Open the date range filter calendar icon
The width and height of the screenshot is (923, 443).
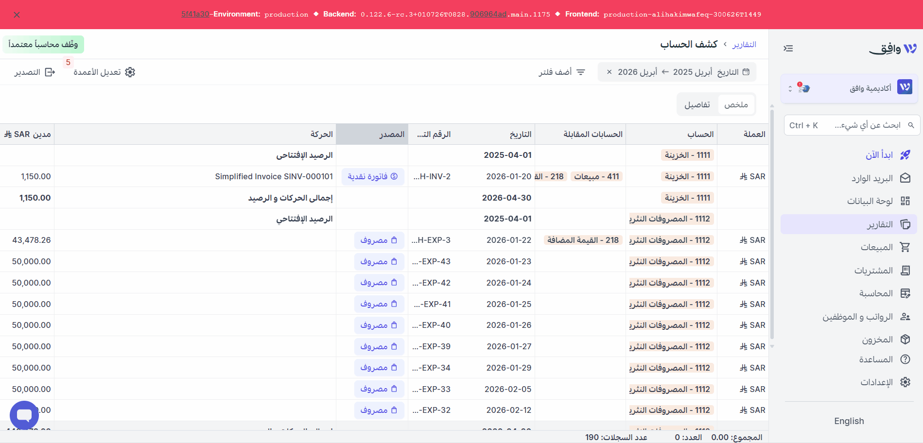pos(746,72)
